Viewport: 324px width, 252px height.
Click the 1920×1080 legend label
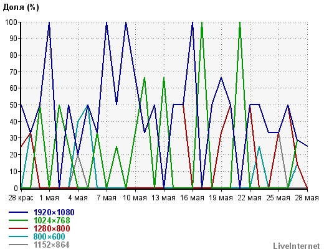click(x=54, y=212)
